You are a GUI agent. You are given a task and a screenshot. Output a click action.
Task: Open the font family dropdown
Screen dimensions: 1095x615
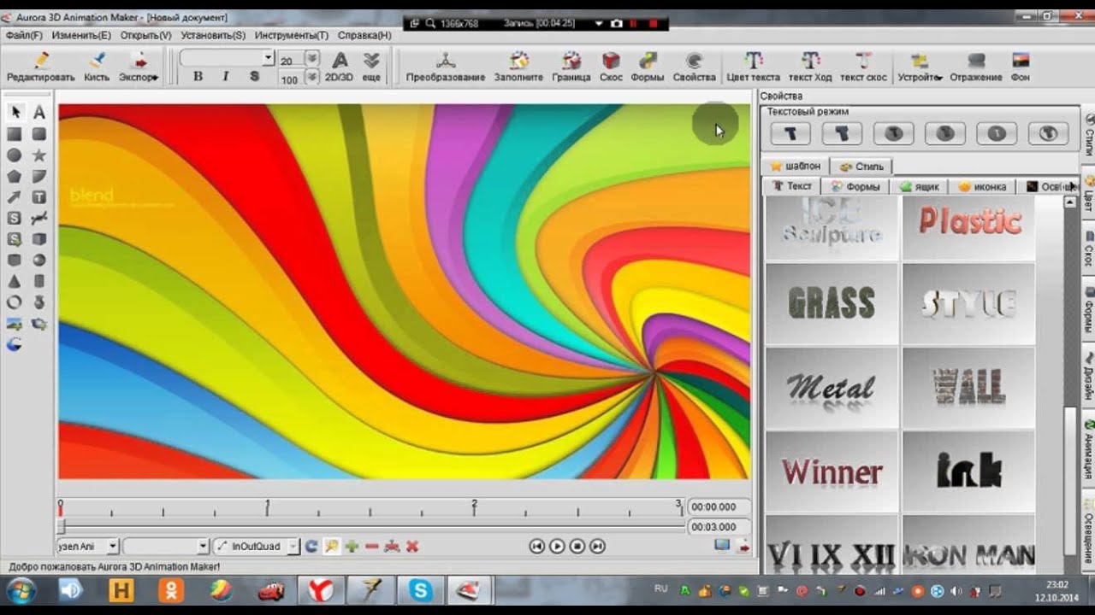click(x=269, y=58)
